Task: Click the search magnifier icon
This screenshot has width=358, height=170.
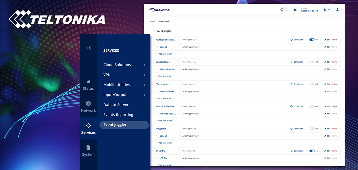Action: click(x=282, y=10)
